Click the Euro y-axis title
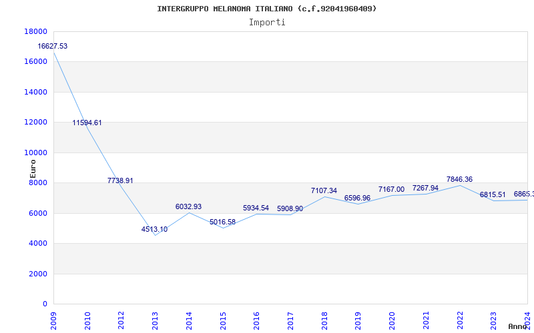 point(33,169)
